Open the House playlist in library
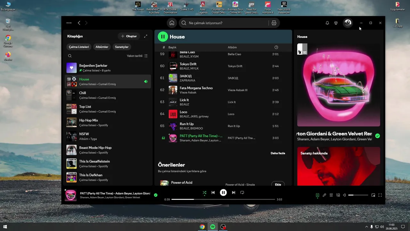The height and width of the screenshot is (231, 410). [108, 81]
